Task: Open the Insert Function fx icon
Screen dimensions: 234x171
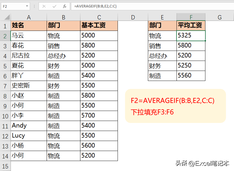Action: pyautogui.click(x=65, y=6)
